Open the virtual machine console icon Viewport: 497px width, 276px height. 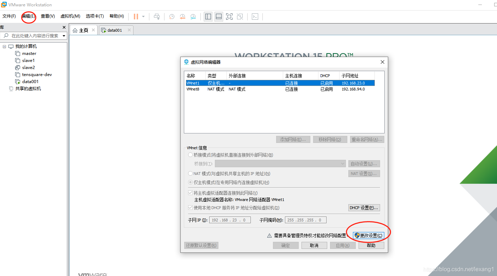tap(254, 16)
